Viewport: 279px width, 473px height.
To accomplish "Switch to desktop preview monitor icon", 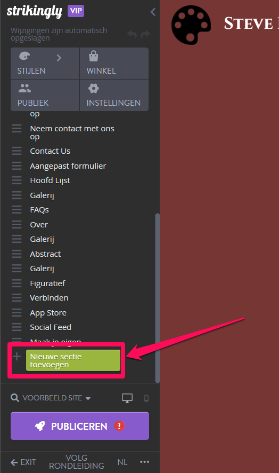I will coord(127,398).
